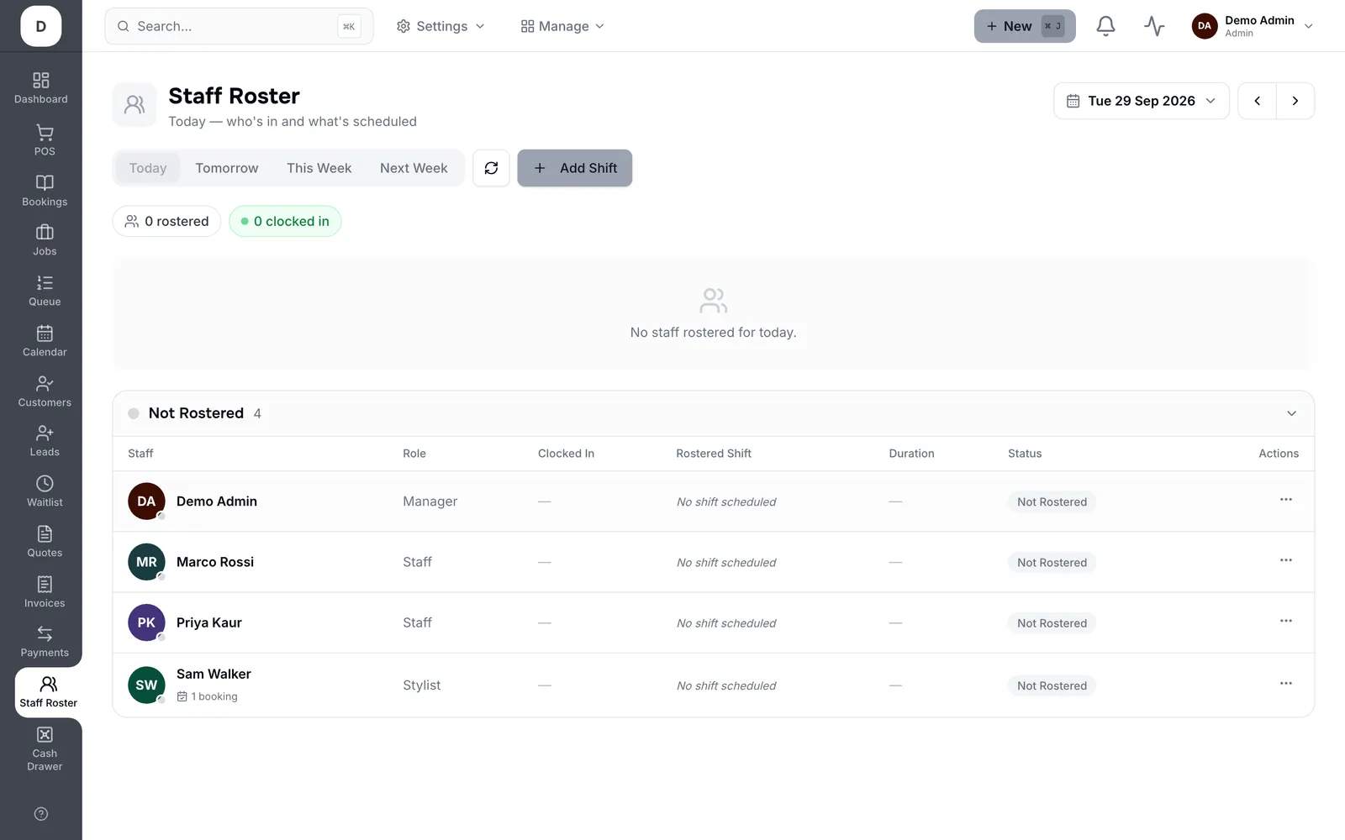Focus the Search input field
Image resolution: width=1345 pixels, height=840 pixels.
(x=239, y=26)
